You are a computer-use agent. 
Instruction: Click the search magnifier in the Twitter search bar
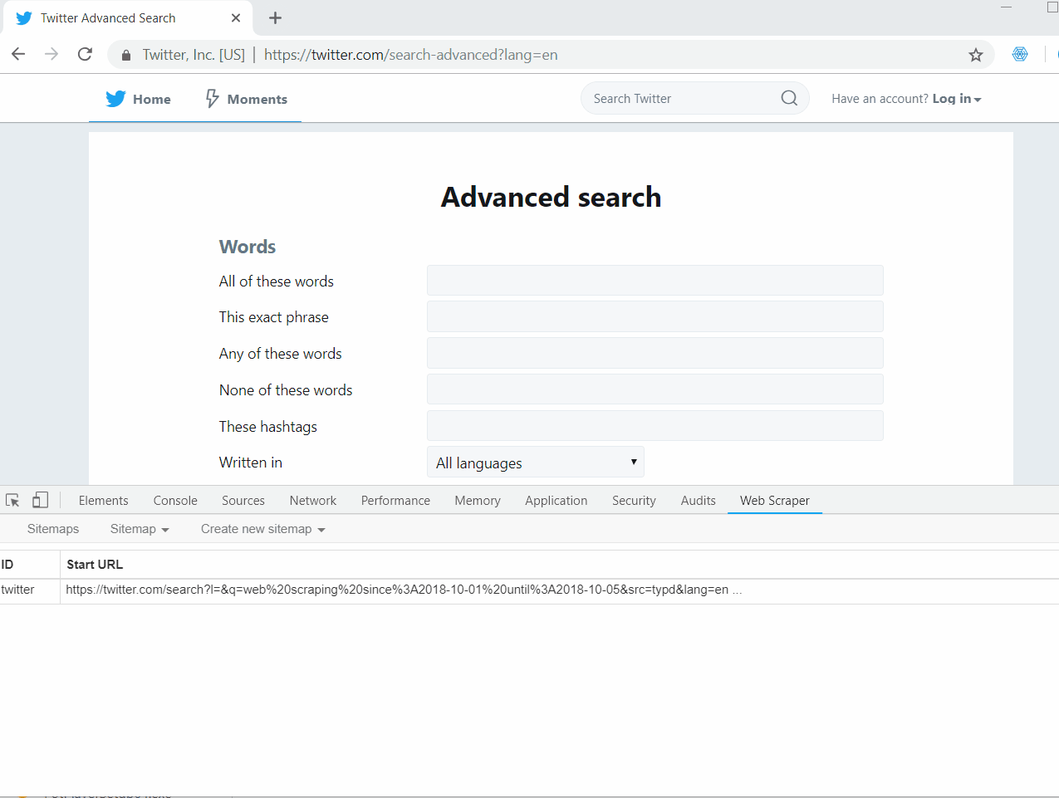click(787, 98)
